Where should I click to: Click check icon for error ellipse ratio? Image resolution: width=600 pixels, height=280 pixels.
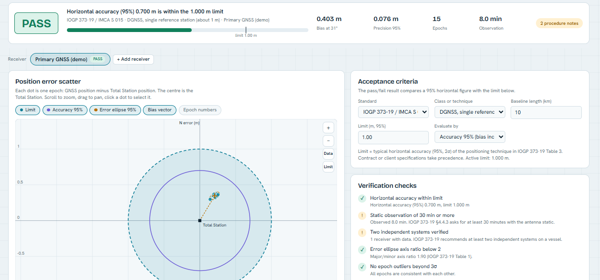click(362, 249)
